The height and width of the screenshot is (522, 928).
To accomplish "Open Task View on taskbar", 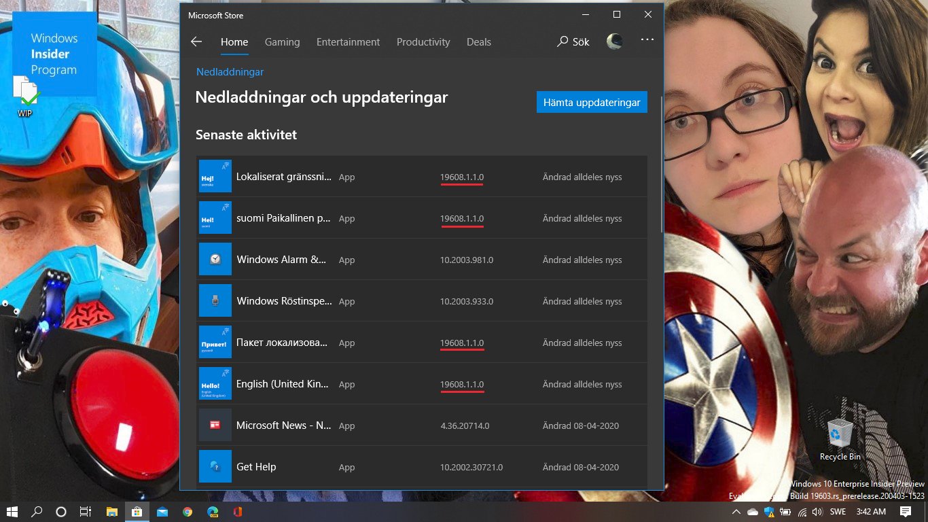I will pyautogui.click(x=86, y=512).
